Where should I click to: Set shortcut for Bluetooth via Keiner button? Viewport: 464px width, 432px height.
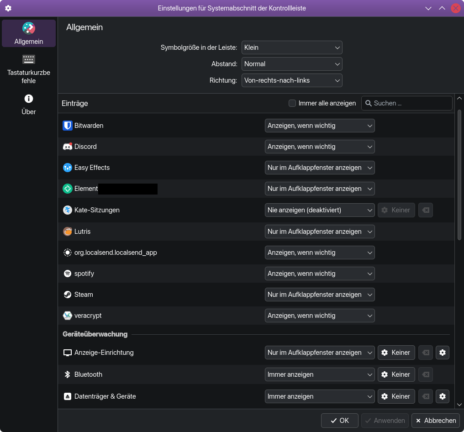click(396, 374)
